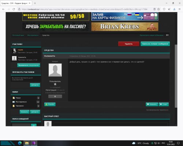183x146 pixels.
Task: Open the Черновики folder in sidebar
Action: point(20,106)
